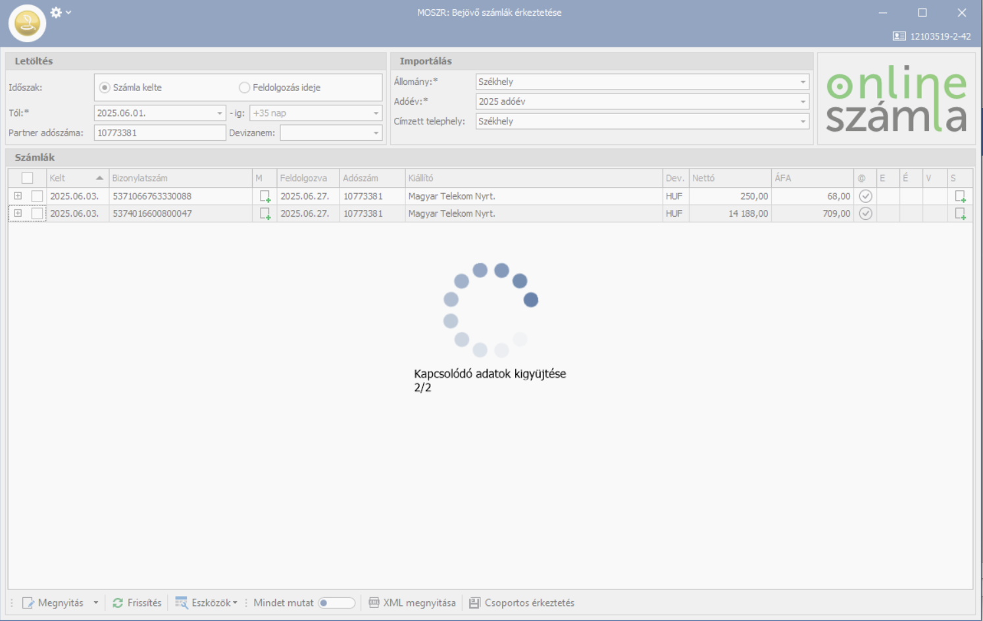Image resolution: width=983 pixels, height=621 pixels.
Task: Click Magyar Telekom Nyrt. in the 250,00 row
Action: click(x=451, y=196)
